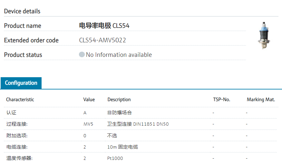Click the 过程连接 characteristic row
This screenshot has width=282, height=167.
point(17,124)
